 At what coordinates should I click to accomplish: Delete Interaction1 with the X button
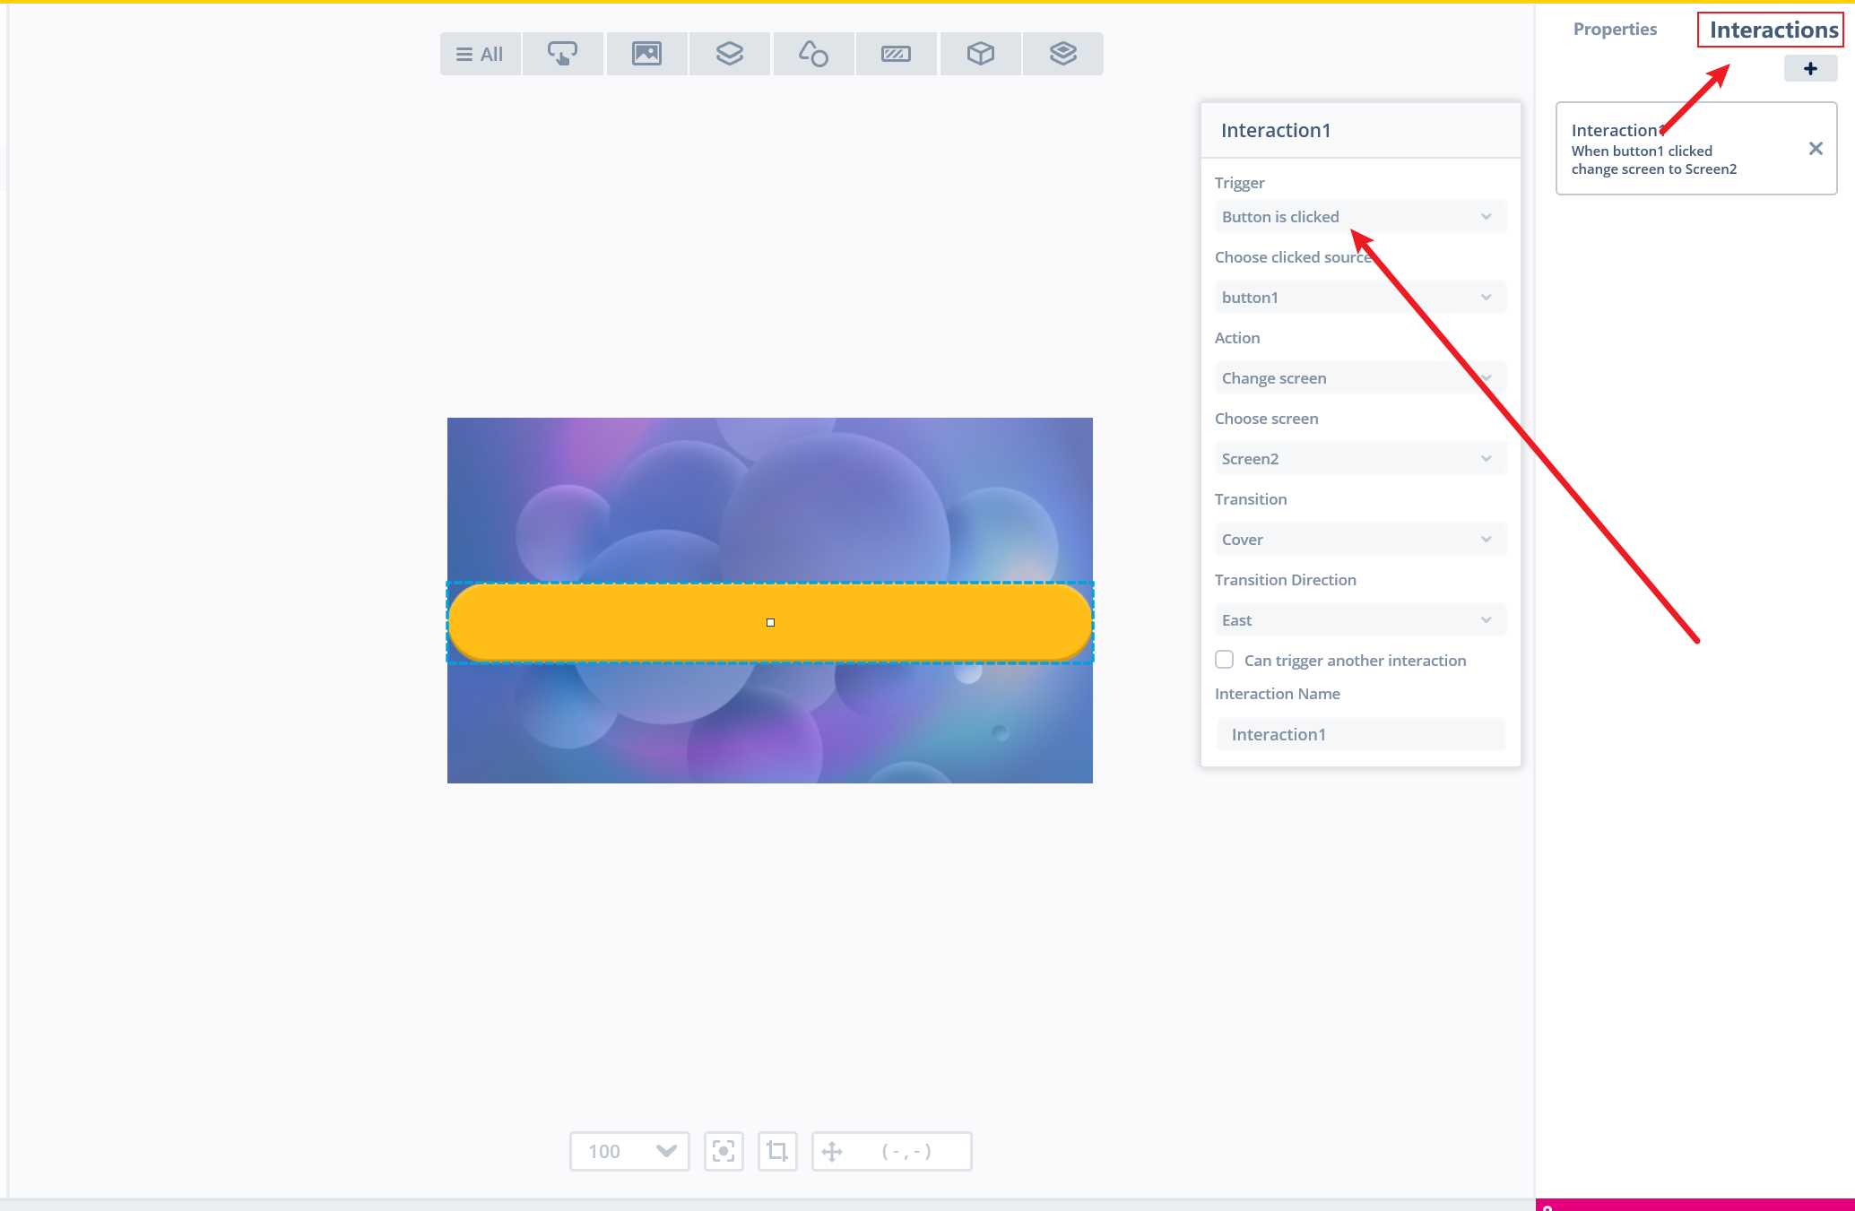(1816, 149)
